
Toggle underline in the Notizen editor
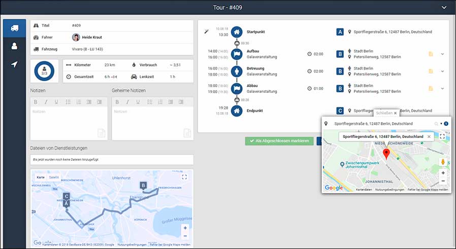56,102
